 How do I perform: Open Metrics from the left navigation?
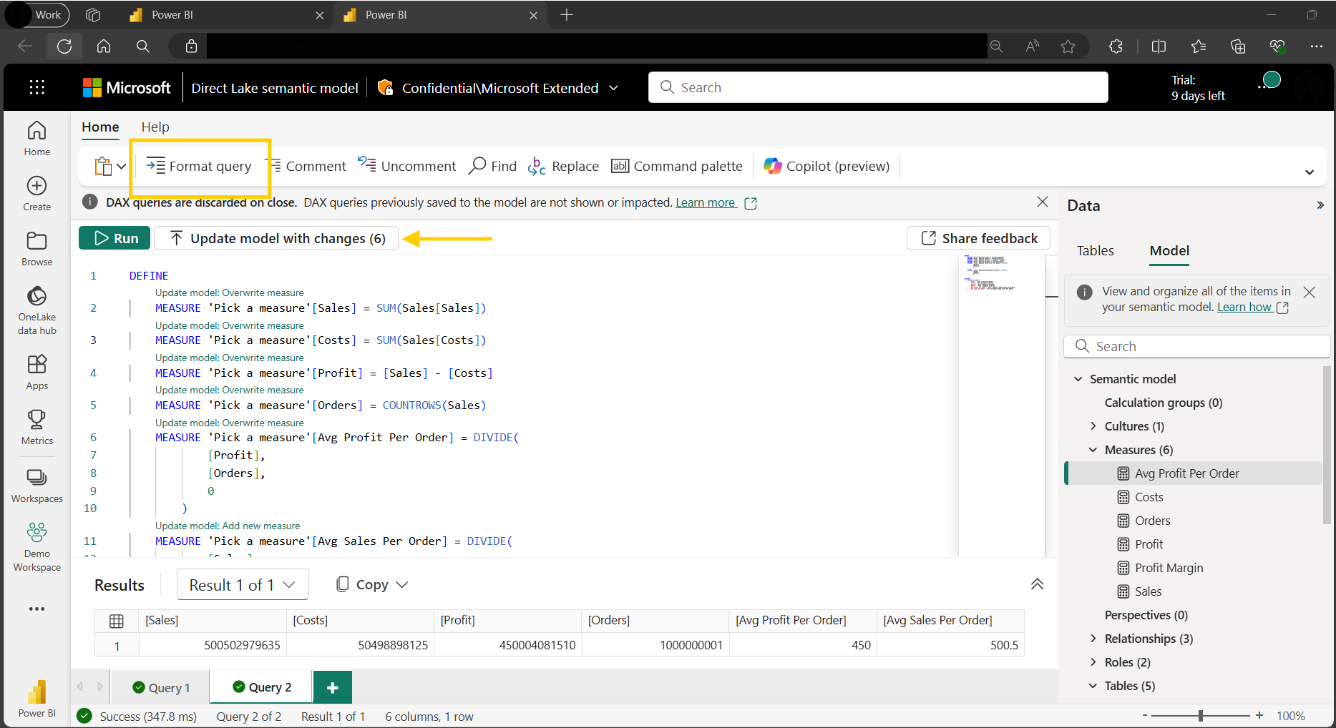point(37,427)
